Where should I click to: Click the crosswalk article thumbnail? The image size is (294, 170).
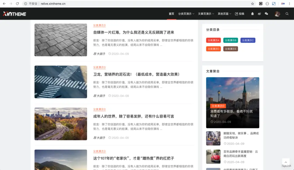pyautogui.click(x=61, y=82)
